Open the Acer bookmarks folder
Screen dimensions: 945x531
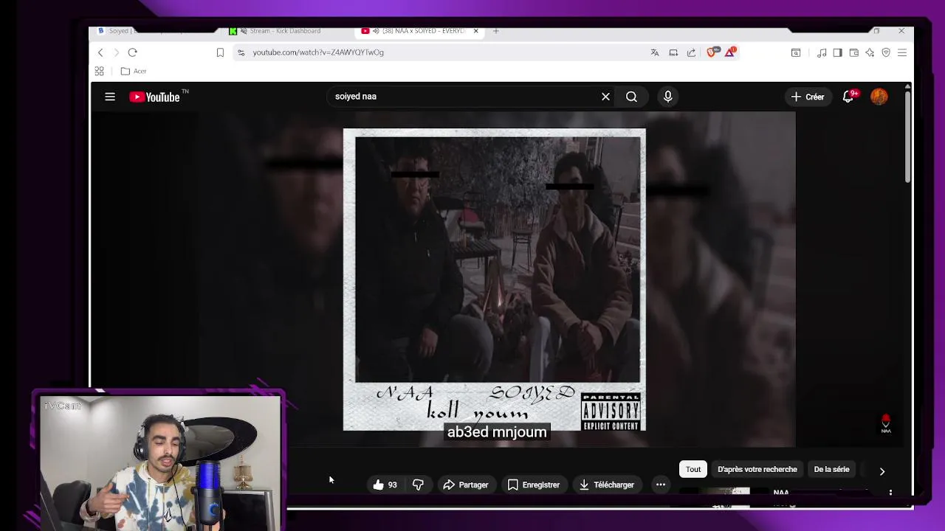(x=134, y=71)
